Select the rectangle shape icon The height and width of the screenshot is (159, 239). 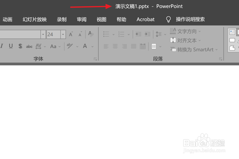232,40
